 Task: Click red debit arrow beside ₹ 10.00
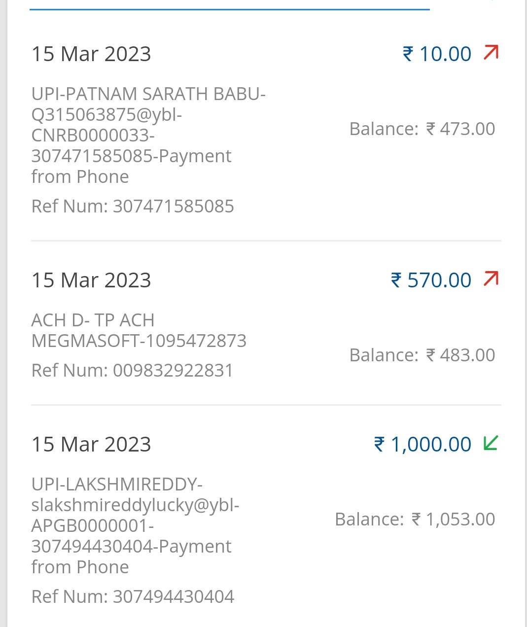491,52
